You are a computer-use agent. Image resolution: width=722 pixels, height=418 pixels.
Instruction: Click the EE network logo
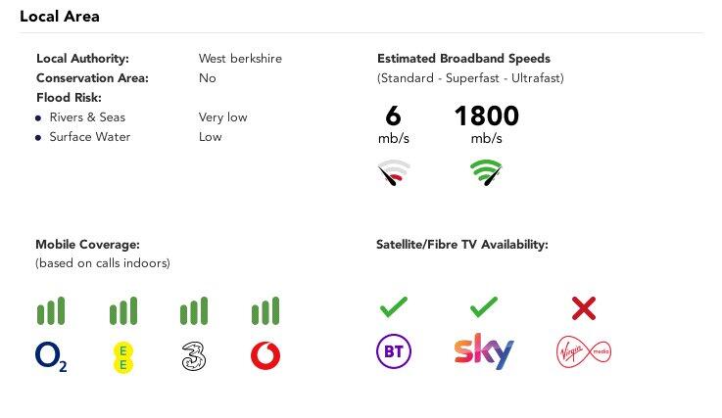click(x=122, y=356)
